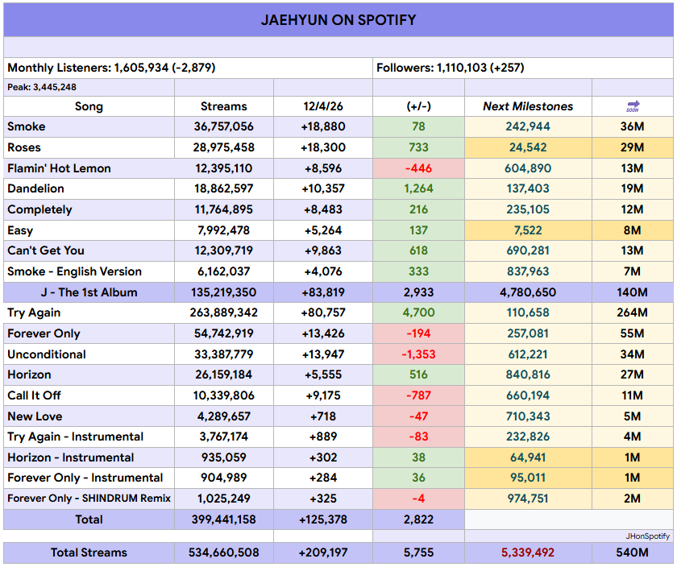Click the '2M' milestone for SHINDRUM Remix
This screenshot has height=567, width=677.
[x=633, y=499]
